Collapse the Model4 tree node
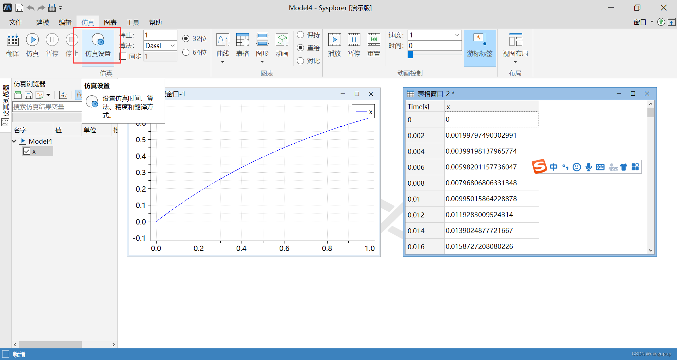The width and height of the screenshot is (677, 360). point(14,141)
